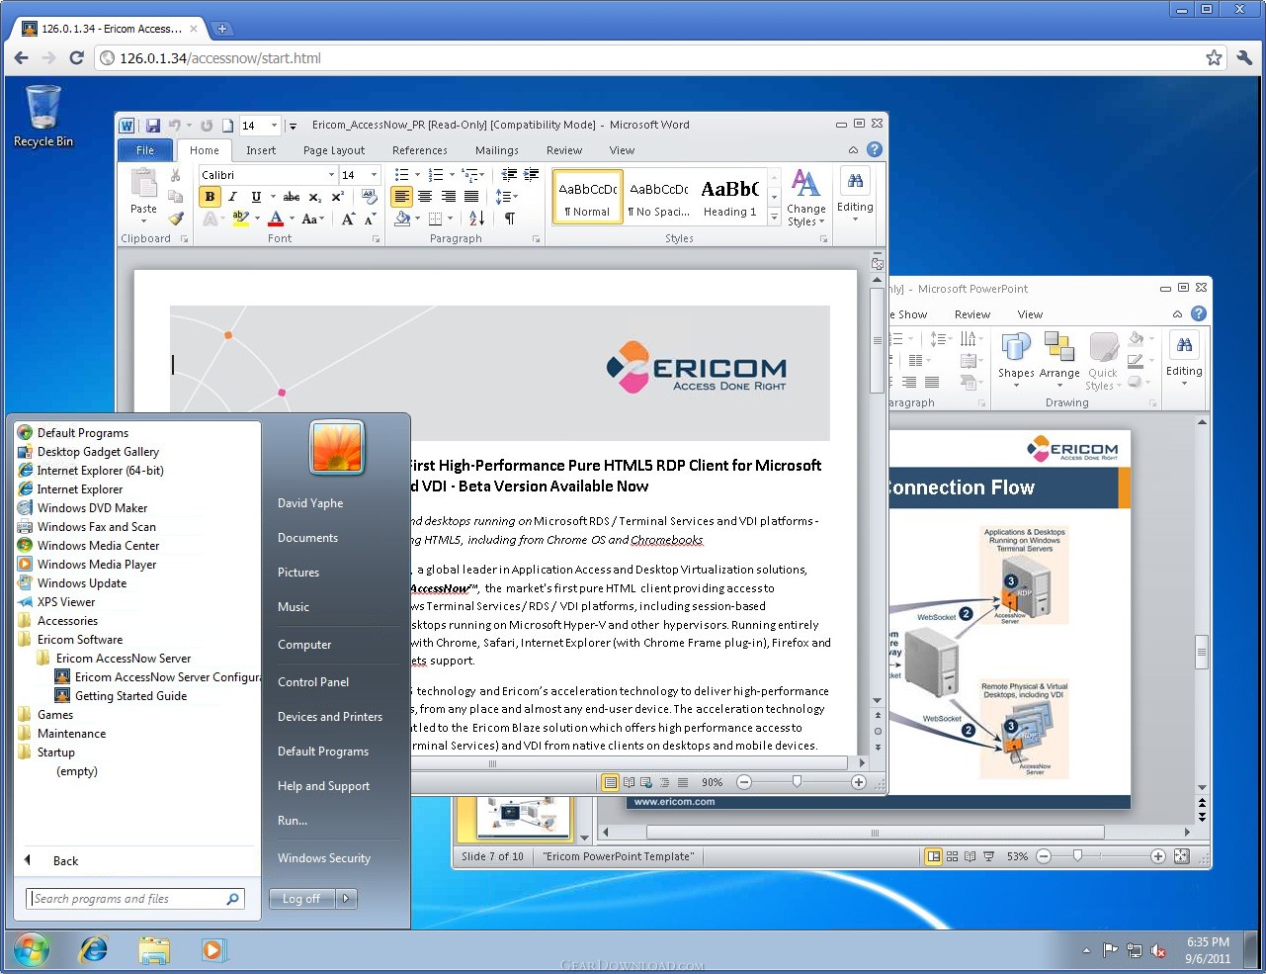Click the Grow Font icon in Word
1266x974 pixels.
[x=348, y=220]
